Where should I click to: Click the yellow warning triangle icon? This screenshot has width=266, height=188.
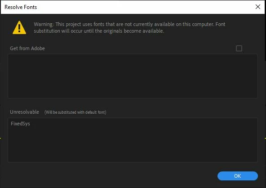point(19,28)
